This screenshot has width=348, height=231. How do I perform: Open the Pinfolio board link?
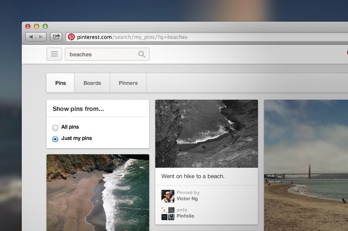pos(185,216)
